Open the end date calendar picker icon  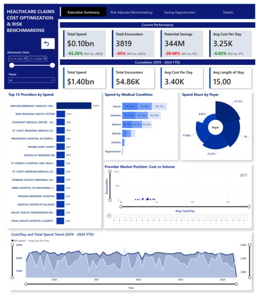click(x=45, y=59)
